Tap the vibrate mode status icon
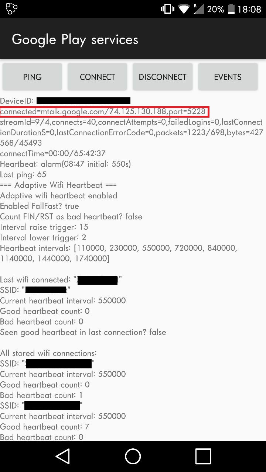The width and height of the screenshot is (266, 472). pyautogui.click(x=168, y=9)
